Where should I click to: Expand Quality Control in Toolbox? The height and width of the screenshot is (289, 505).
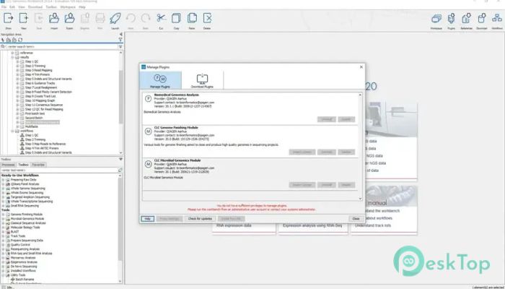(x=3, y=245)
